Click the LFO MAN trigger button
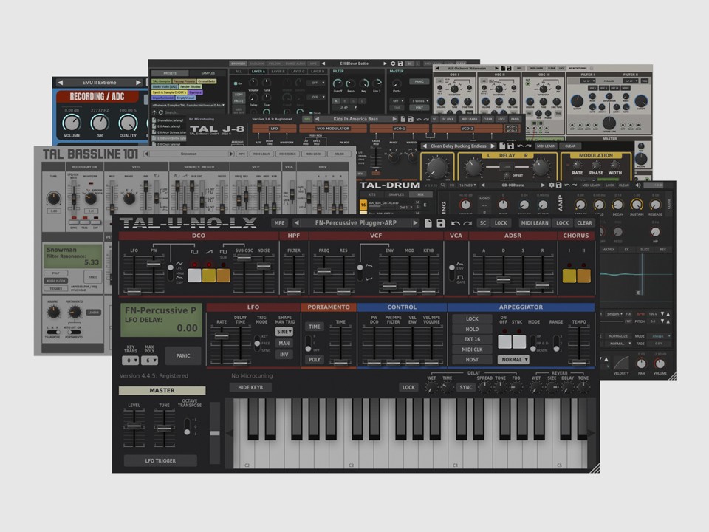This screenshot has height=532, width=709. [284, 344]
